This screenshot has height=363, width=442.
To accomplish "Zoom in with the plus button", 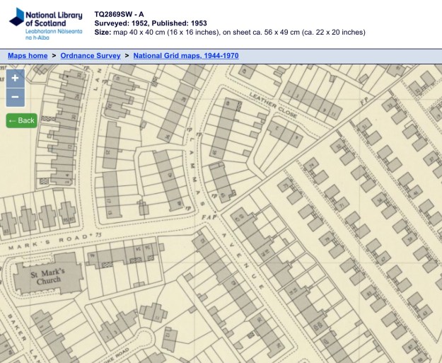I will click(x=16, y=79).
